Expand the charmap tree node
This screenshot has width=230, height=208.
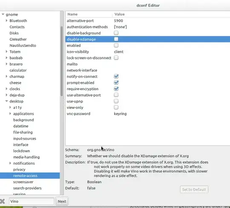point(6,76)
